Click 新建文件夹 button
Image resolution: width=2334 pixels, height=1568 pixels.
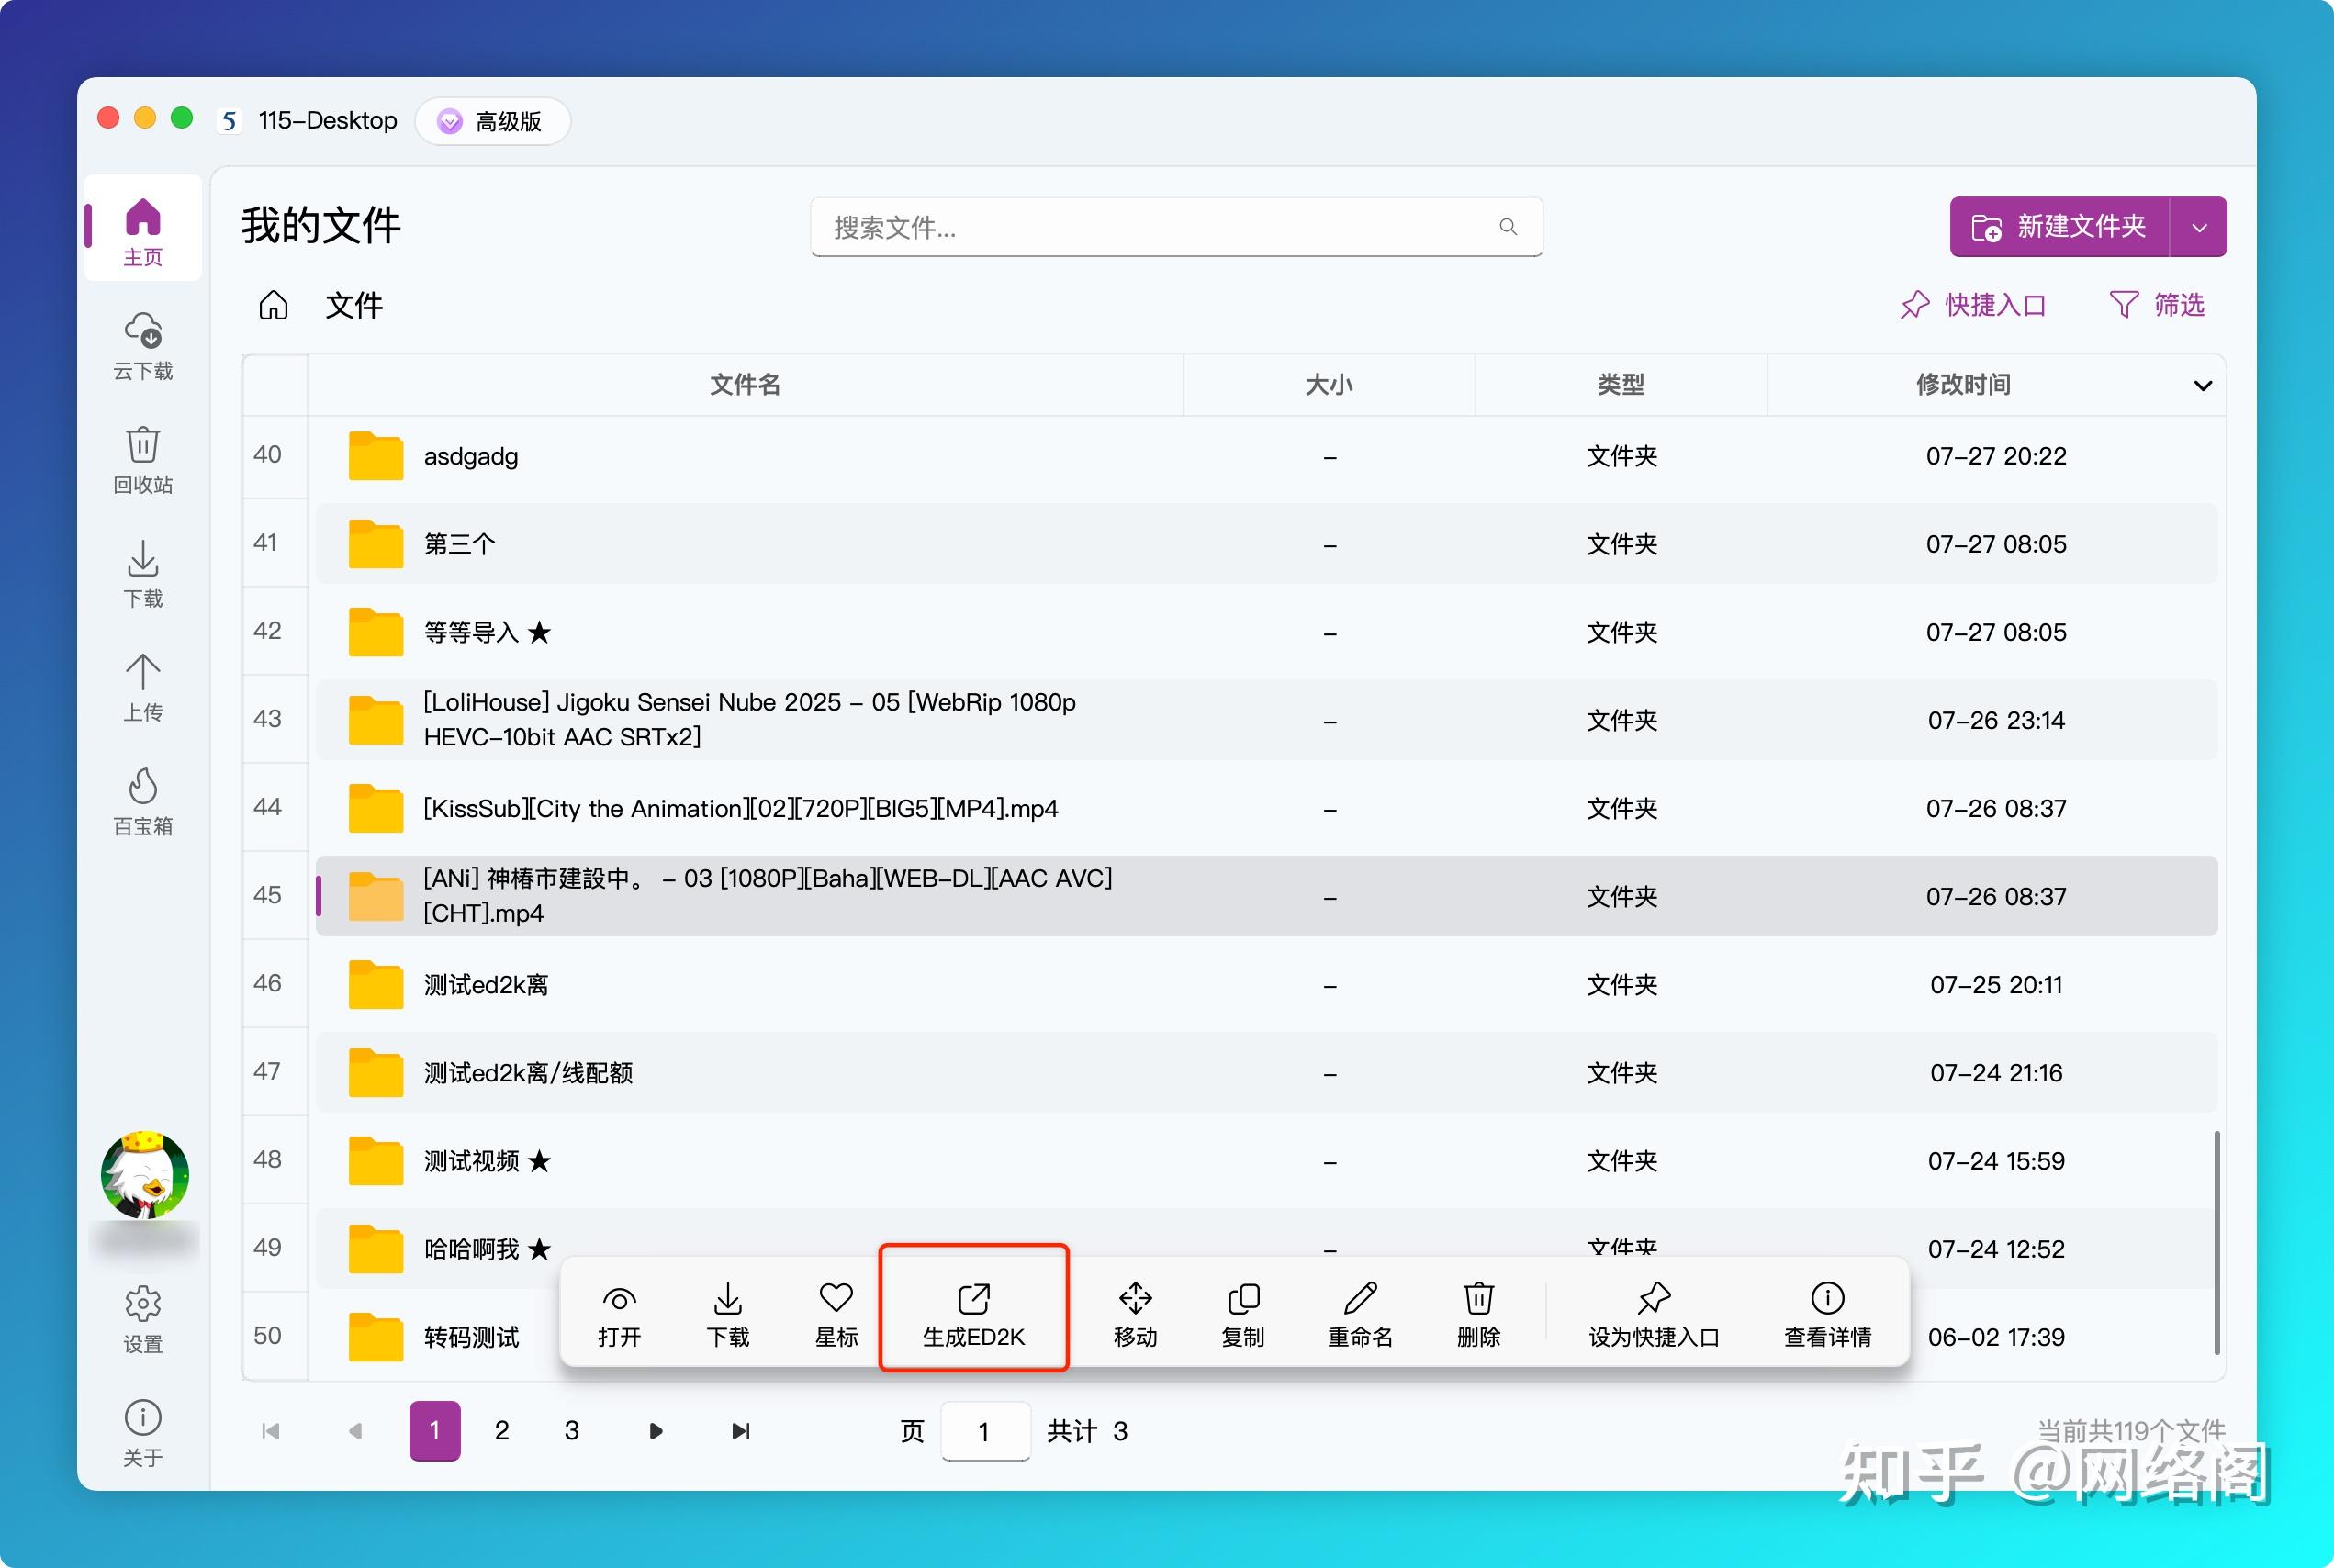tap(2059, 227)
